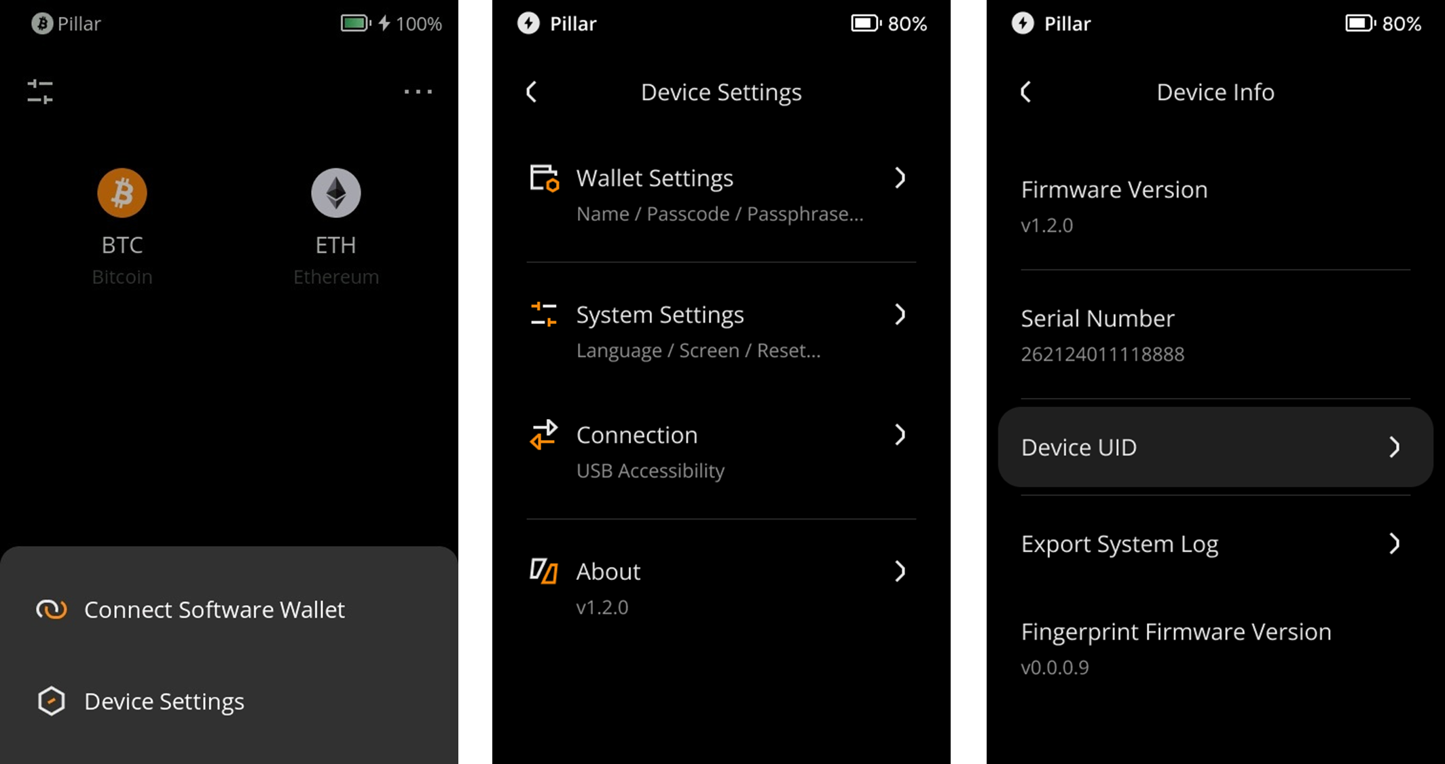This screenshot has height=764, width=1445.
Task: Click the Device Settings hexagon icon
Action: pos(52,701)
